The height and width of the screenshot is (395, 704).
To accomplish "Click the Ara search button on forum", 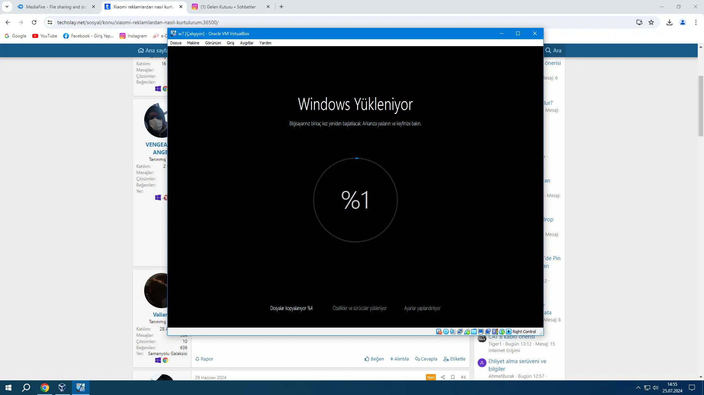I will click(553, 51).
